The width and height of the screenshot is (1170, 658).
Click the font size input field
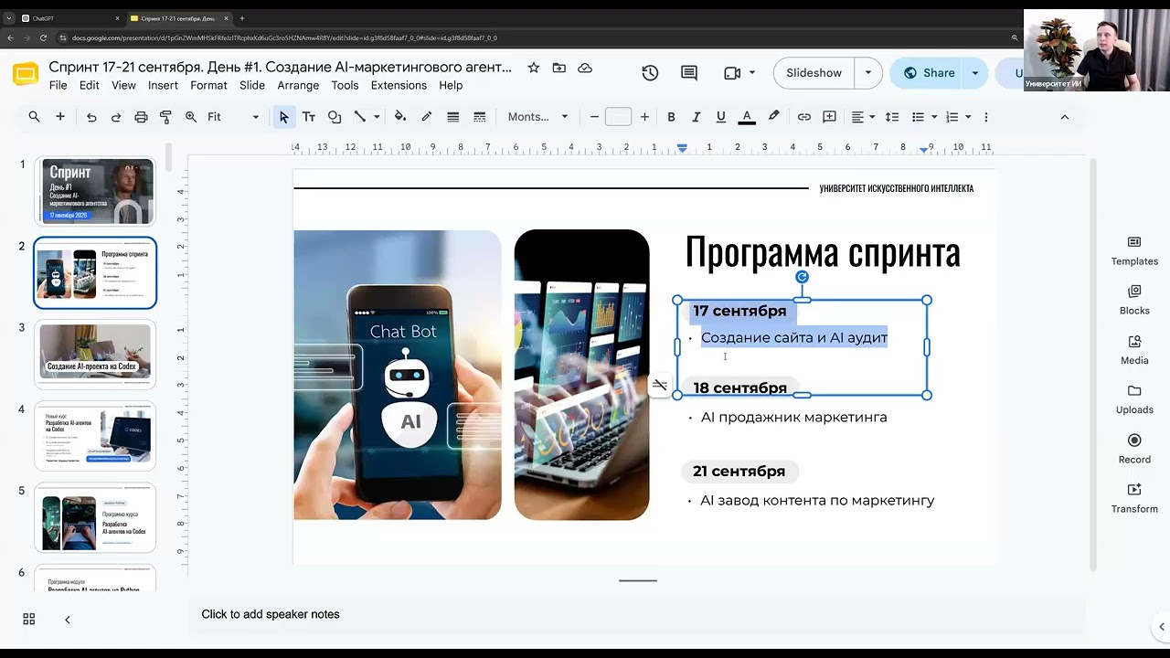(619, 117)
